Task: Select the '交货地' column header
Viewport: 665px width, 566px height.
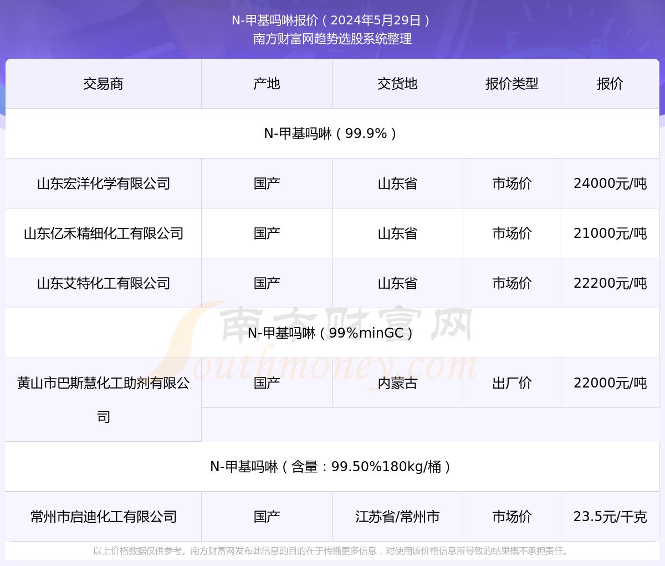Action: coord(398,84)
